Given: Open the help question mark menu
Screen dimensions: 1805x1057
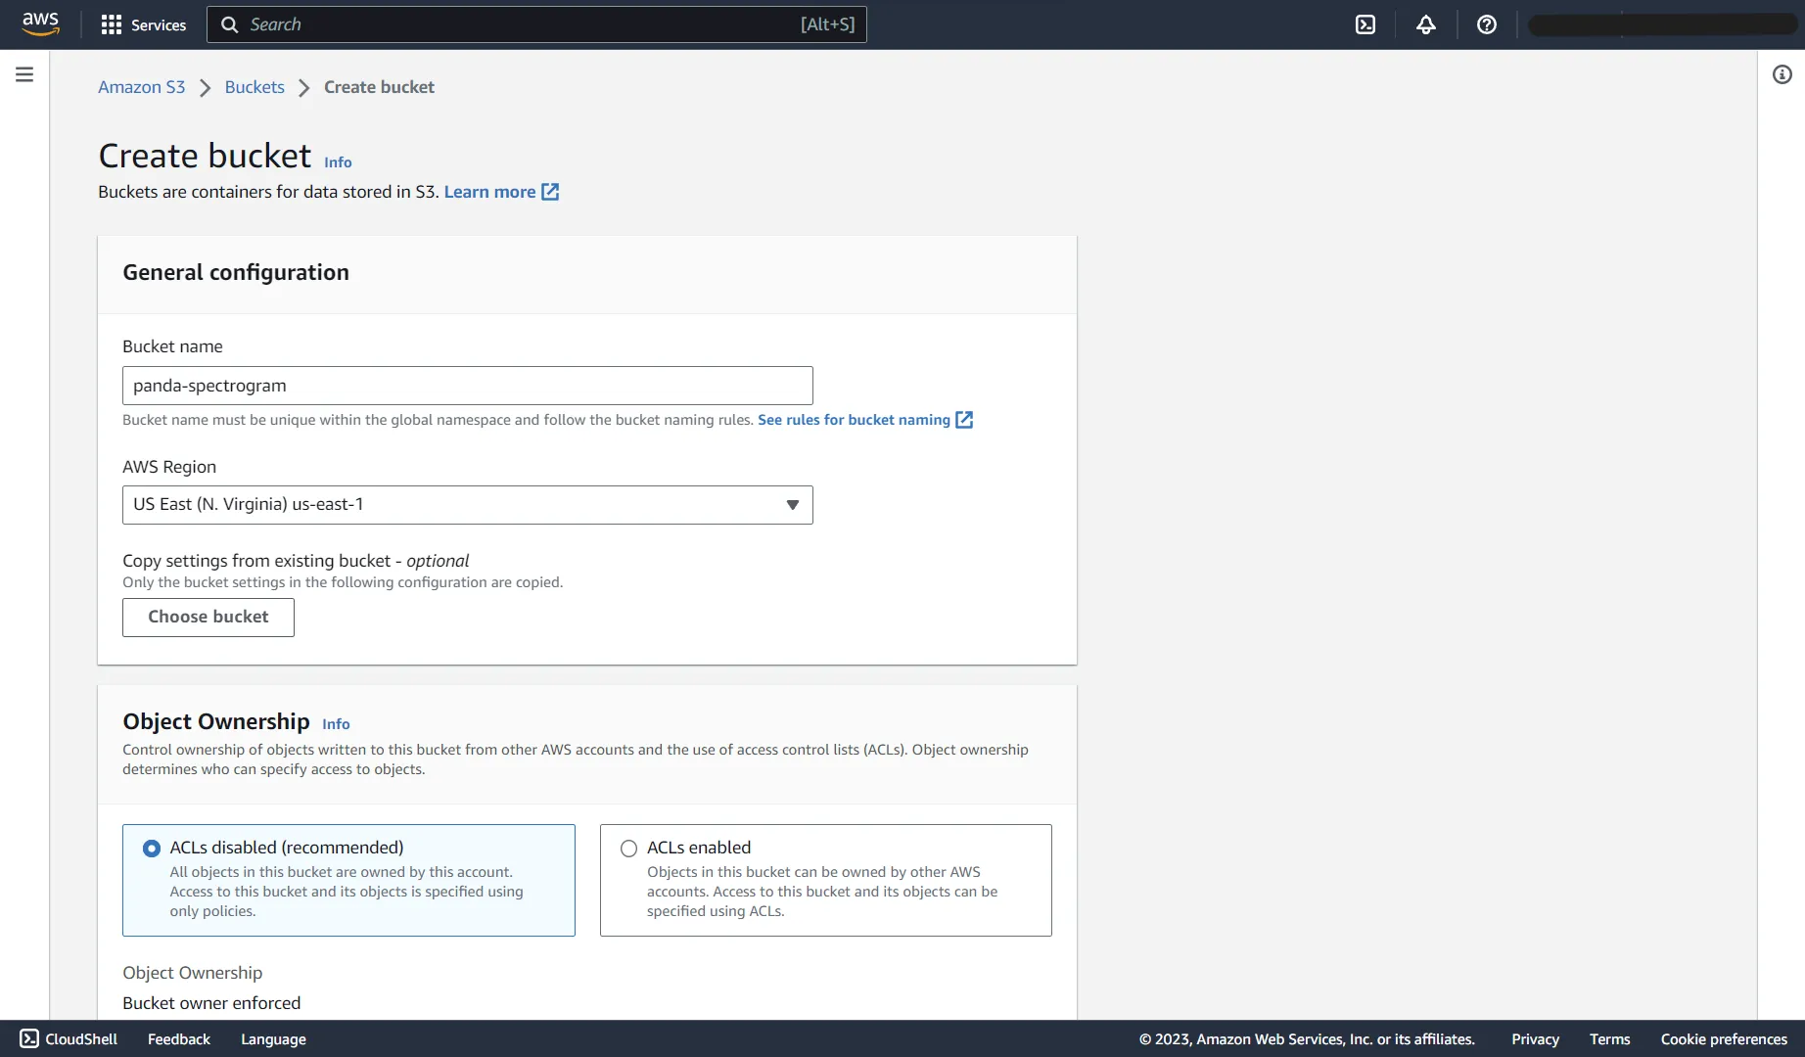Looking at the screenshot, I should point(1487,24).
